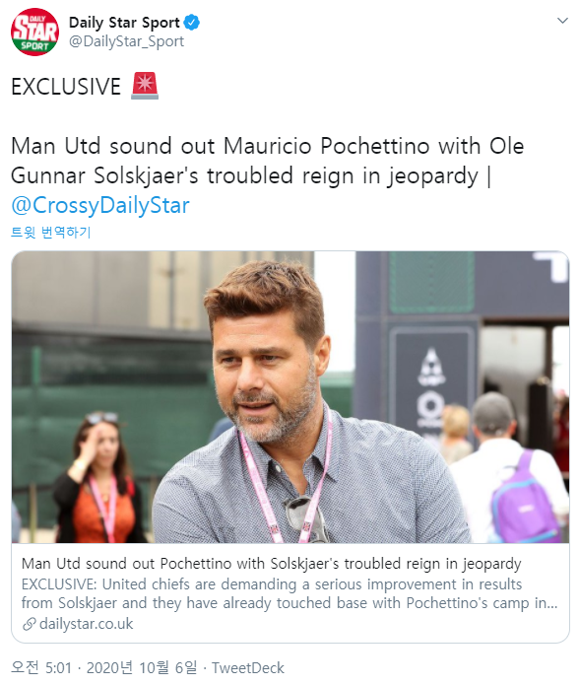Open the link card headline about Solskjaer

(272, 564)
